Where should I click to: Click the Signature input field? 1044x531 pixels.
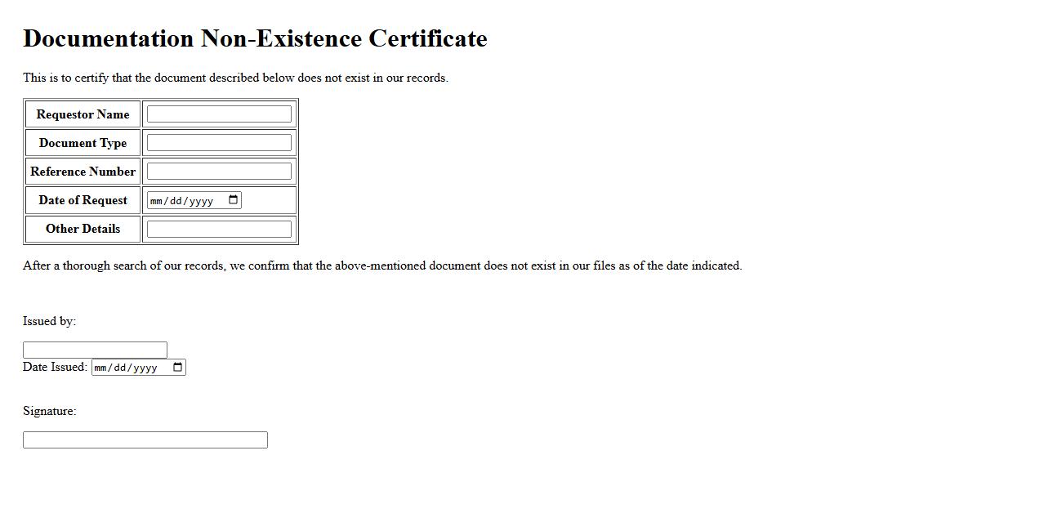pos(145,440)
